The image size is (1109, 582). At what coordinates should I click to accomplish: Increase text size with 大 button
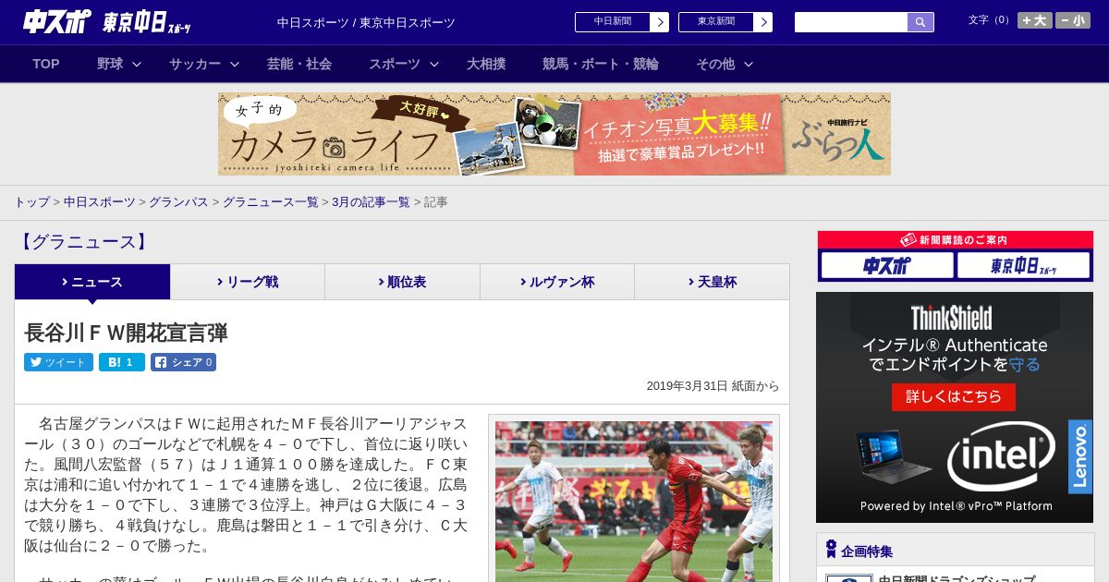[x=1035, y=20]
